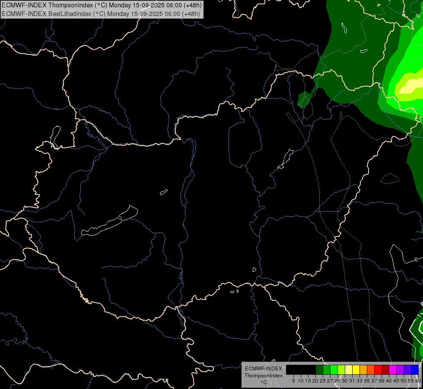
Task: Click the ThompsonIndex label in the legend
Action: (264, 376)
